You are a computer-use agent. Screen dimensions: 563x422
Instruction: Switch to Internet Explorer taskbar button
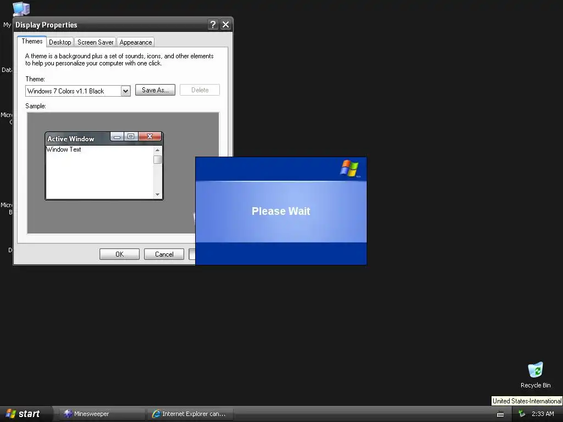click(x=190, y=414)
